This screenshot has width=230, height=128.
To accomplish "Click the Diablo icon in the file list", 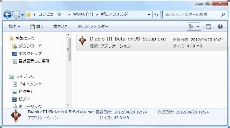I will pos(83,40).
